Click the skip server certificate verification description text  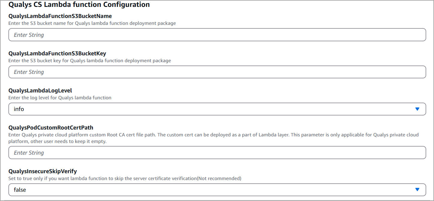[125, 178]
